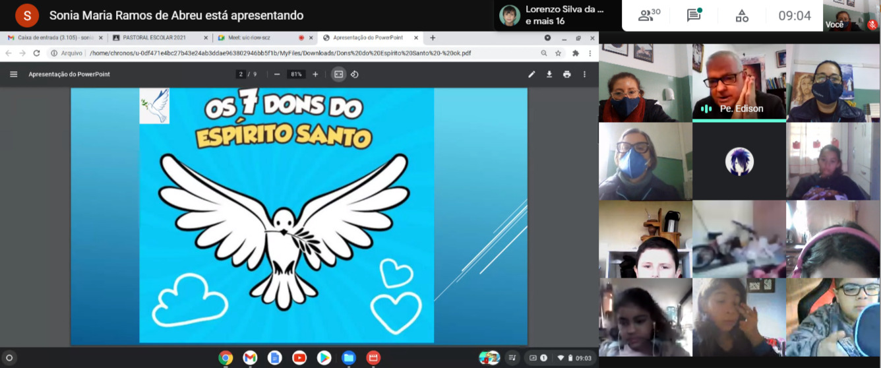
Task: Toggle fit to page in PDF viewer
Action: click(338, 75)
